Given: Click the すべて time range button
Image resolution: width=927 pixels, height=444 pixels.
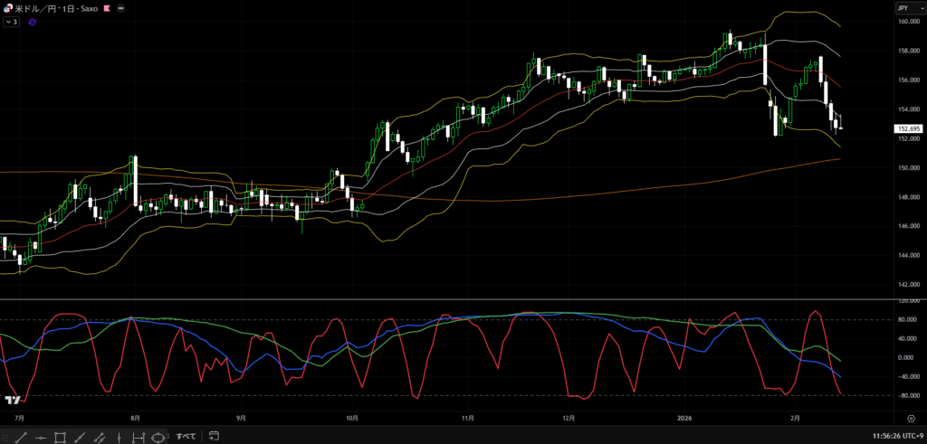Looking at the screenshot, I should pos(186,436).
